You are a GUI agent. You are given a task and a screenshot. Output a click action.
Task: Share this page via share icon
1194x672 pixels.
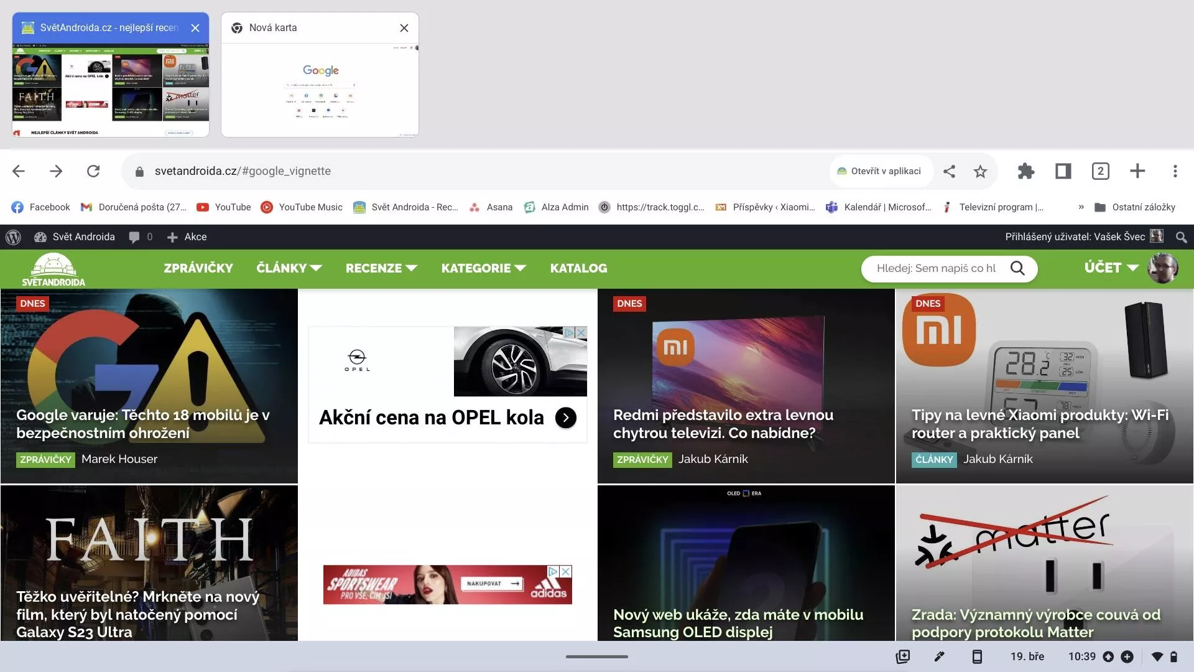tap(949, 171)
